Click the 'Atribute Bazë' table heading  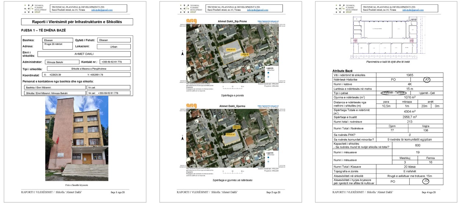tap(342, 71)
